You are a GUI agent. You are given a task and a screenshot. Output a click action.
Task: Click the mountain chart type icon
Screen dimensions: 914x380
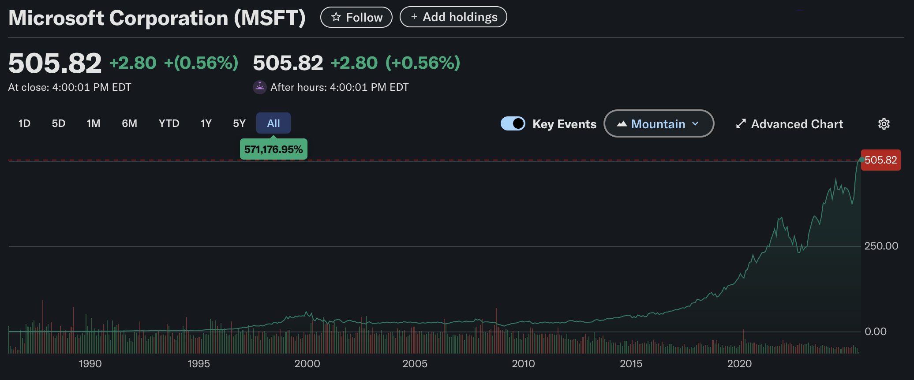(622, 124)
